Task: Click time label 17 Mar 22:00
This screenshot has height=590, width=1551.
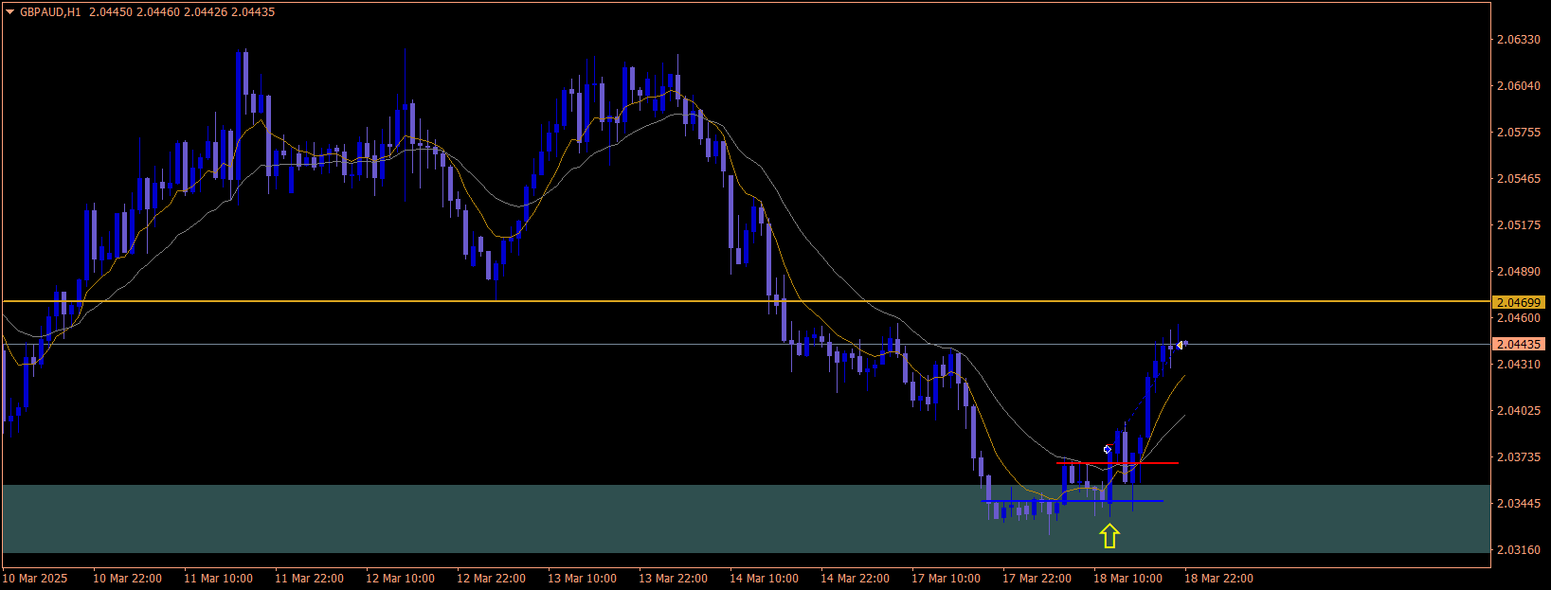Action: tap(1037, 579)
